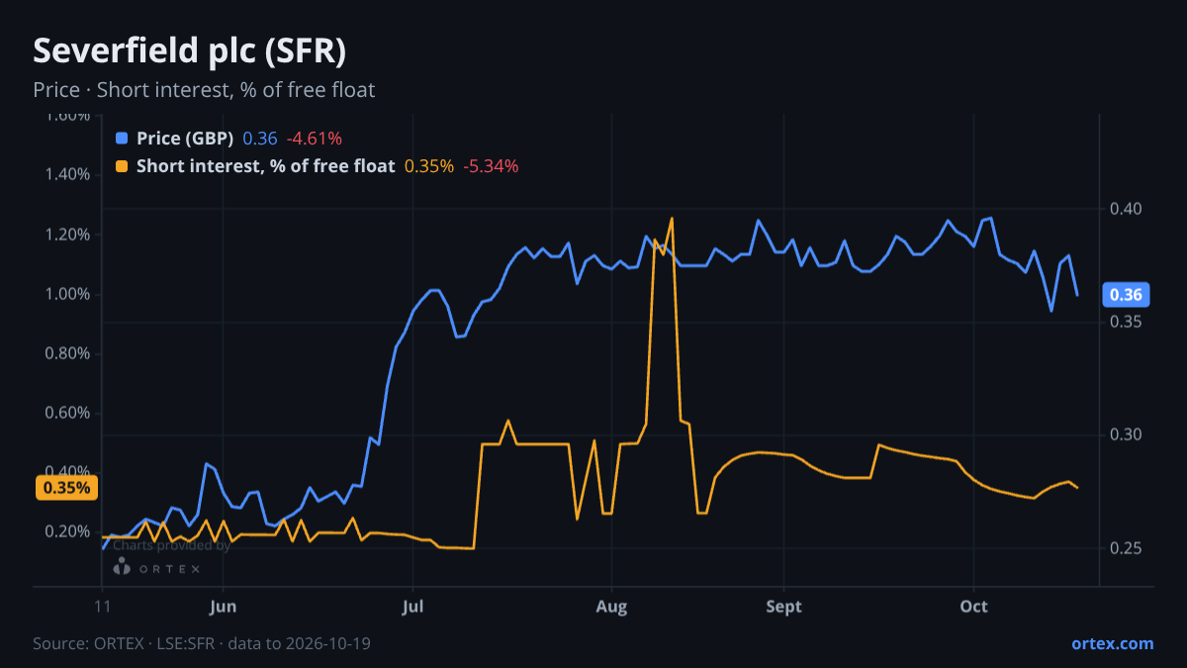Click the orange Short interest legend square
This screenshot has width=1187, height=668.
click(x=122, y=166)
